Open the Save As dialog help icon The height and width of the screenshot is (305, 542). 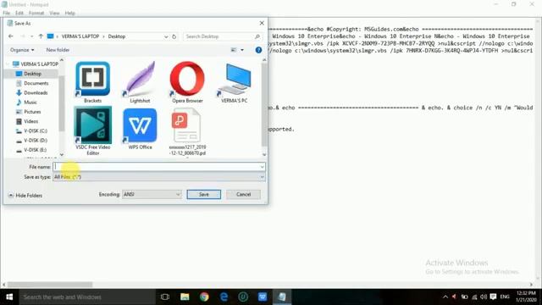pos(258,50)
